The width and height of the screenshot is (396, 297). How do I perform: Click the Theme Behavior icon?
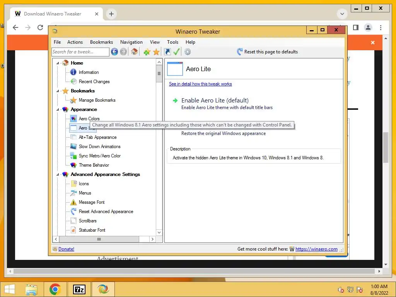[73, 165]
